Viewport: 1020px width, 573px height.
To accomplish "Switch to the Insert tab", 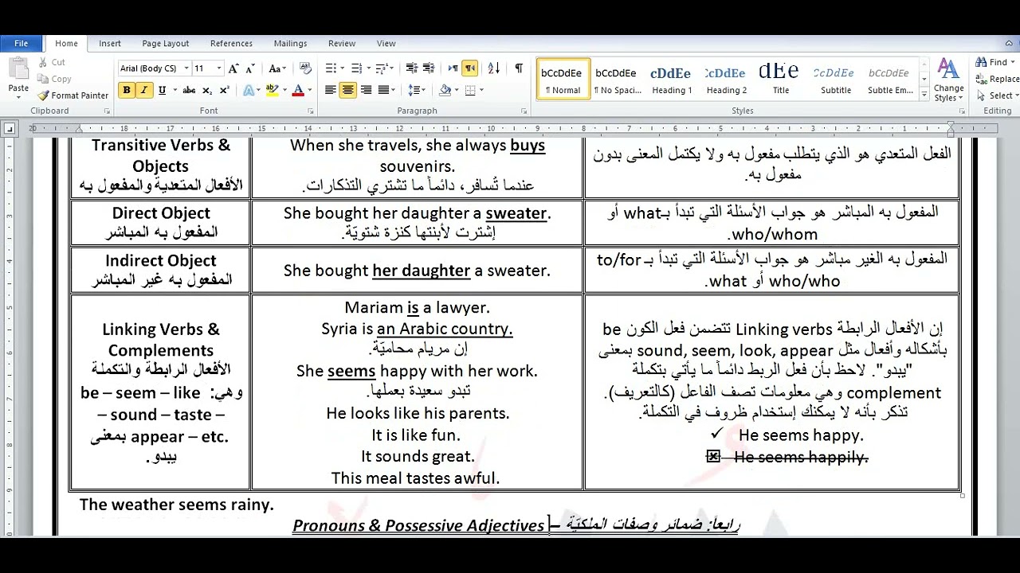I will [110, 44].
